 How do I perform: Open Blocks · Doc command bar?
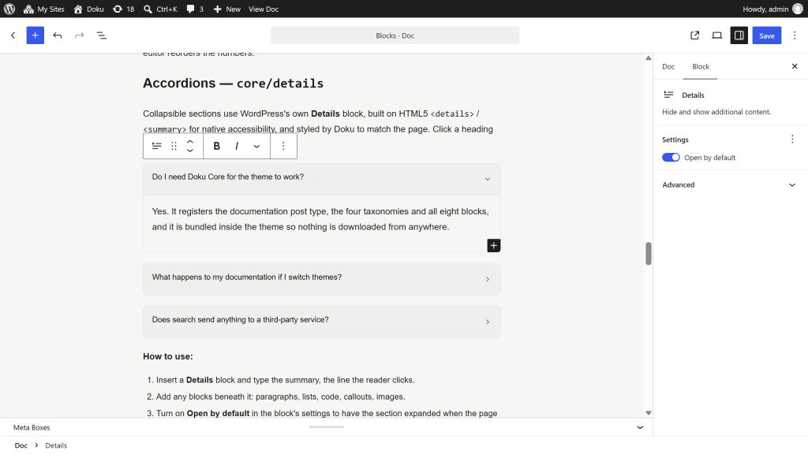(395, 35)
